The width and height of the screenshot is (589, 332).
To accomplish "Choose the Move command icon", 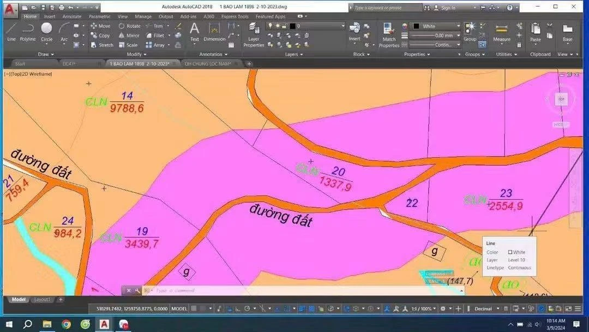I will (100, 26).
